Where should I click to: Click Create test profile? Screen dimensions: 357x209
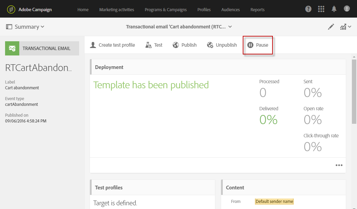(112, 45)
